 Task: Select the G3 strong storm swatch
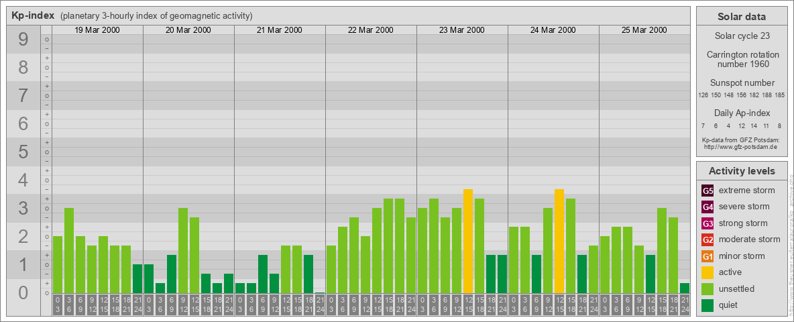[x=708, y=223]
